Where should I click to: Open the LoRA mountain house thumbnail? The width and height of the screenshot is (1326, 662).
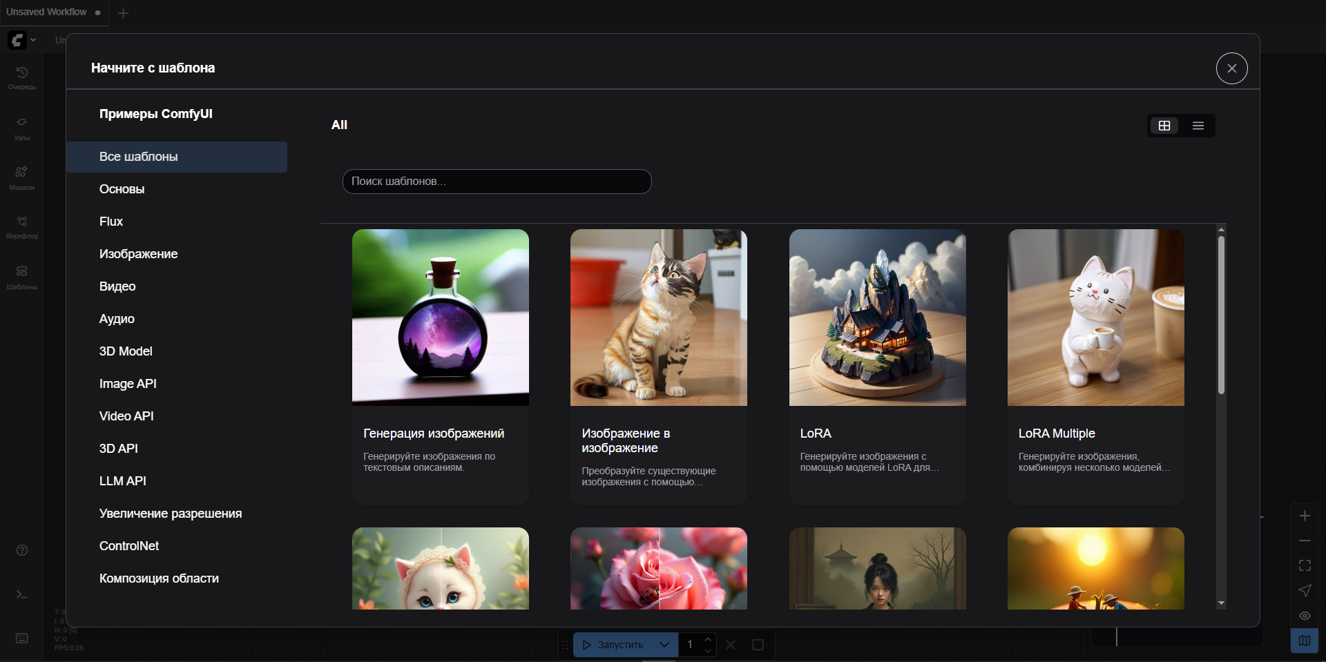pos(877,318)
